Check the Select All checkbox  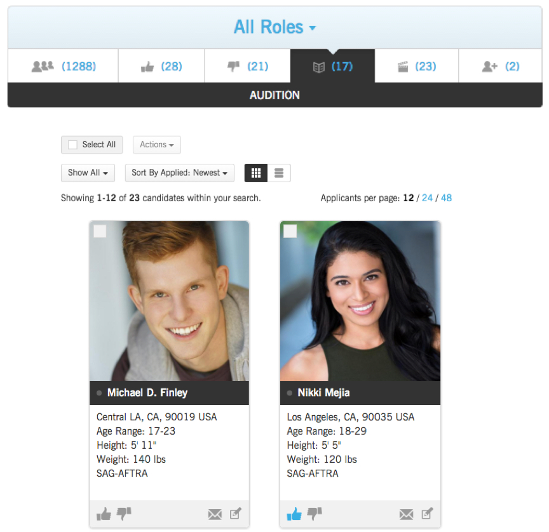tap(72, 145)
